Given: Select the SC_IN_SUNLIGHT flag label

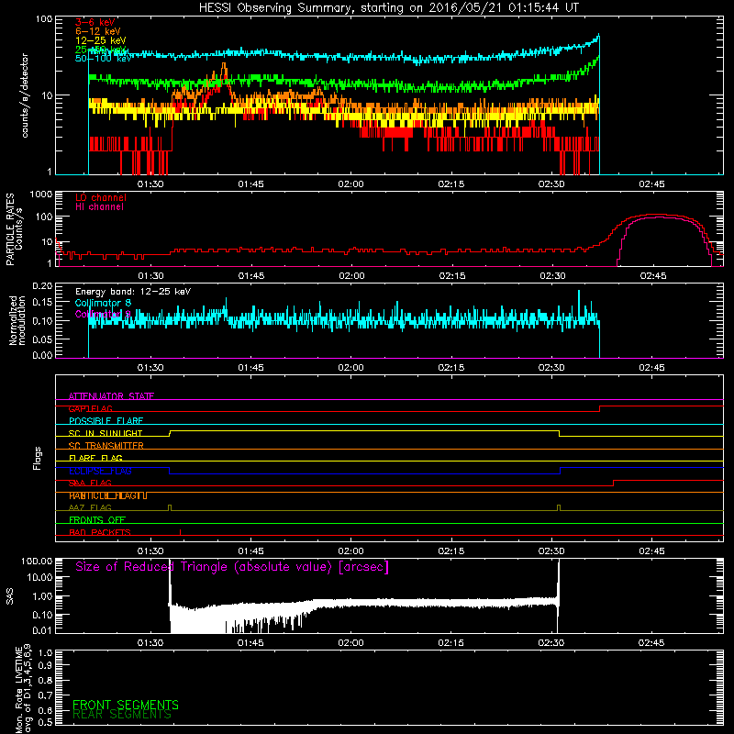Looking at the screenshot, I should [x=106, y=433].
